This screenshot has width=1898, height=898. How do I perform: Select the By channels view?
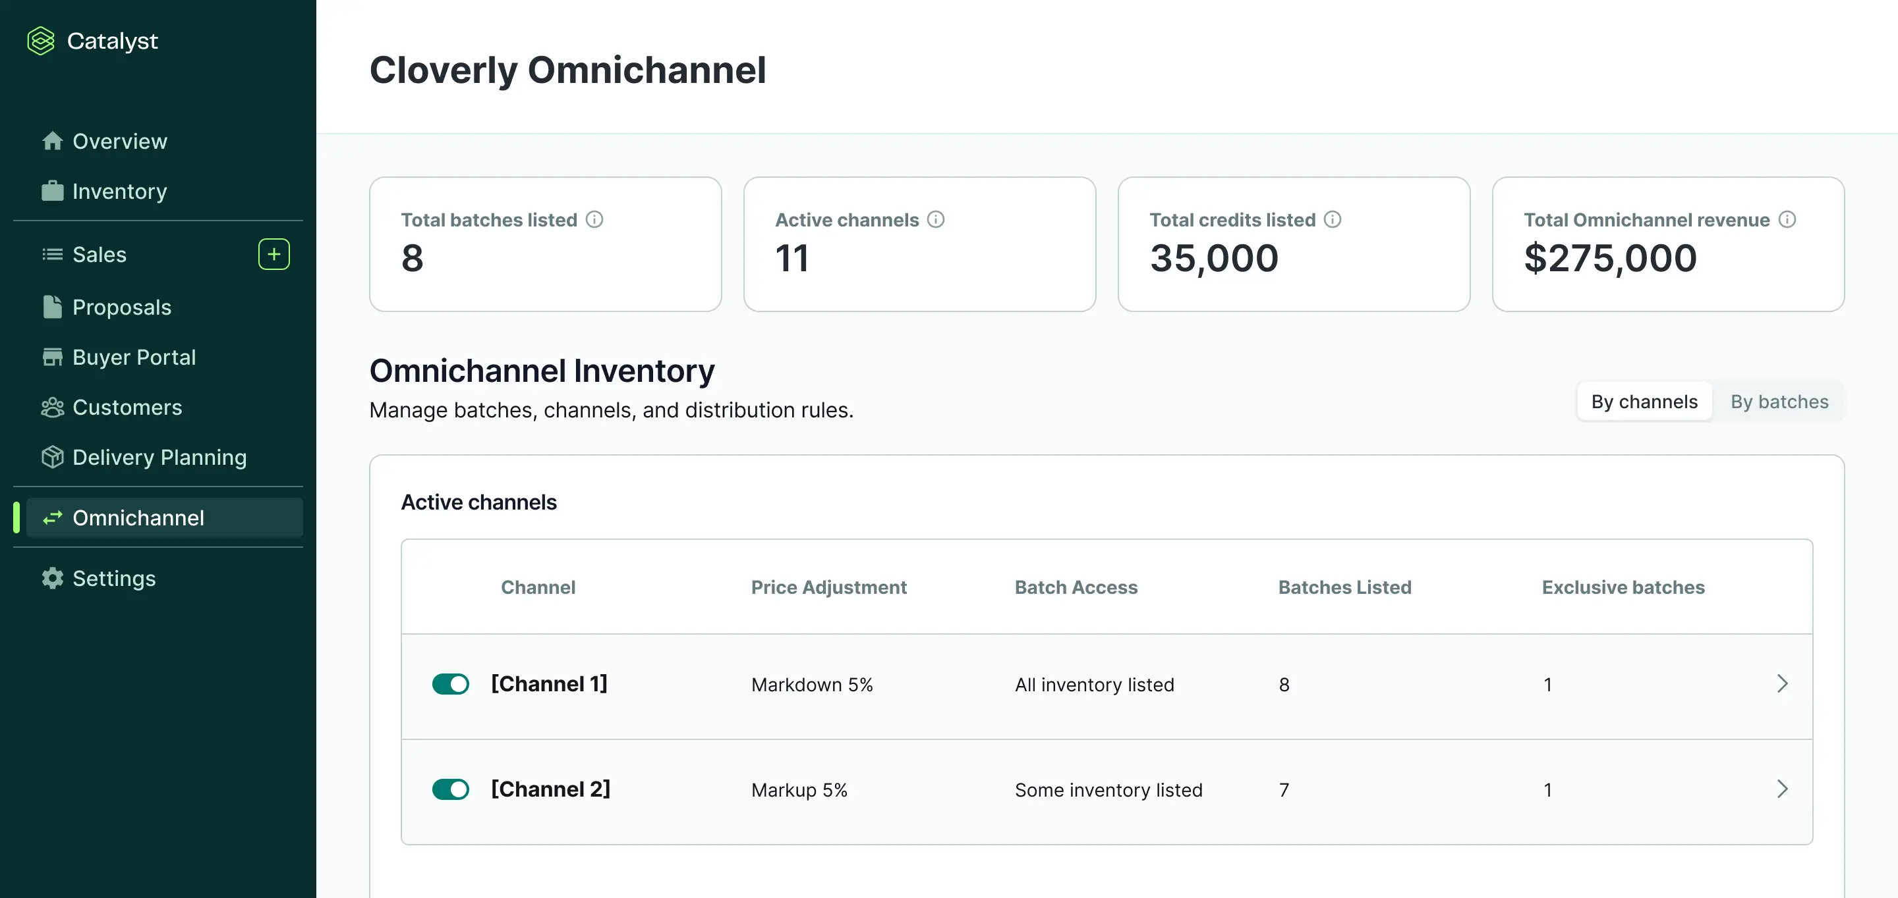coord(1644,401)
